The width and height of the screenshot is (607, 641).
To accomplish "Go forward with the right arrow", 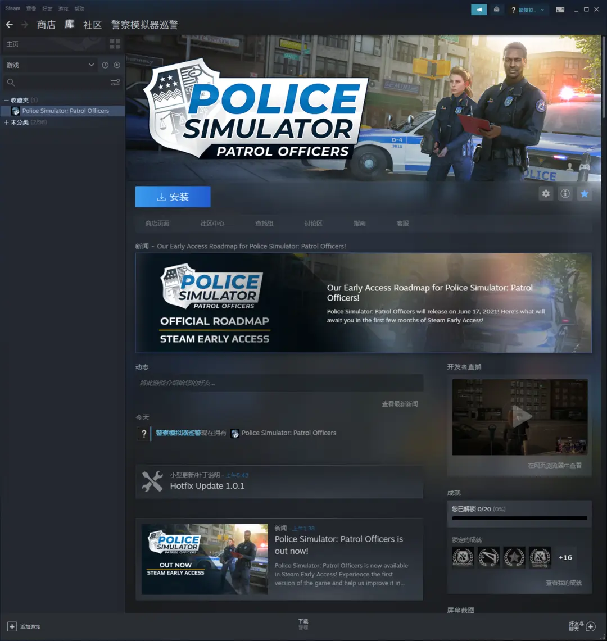I will coord(25,25).
